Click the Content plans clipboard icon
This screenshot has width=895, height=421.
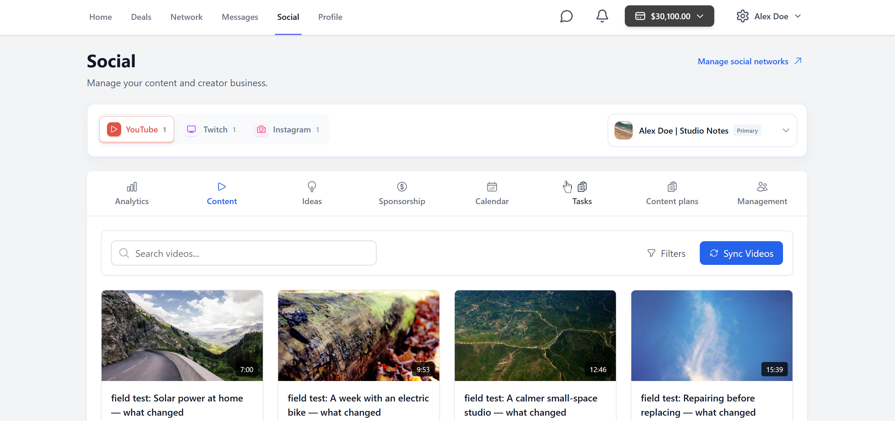pyautogui.click(x=672, y=187)
